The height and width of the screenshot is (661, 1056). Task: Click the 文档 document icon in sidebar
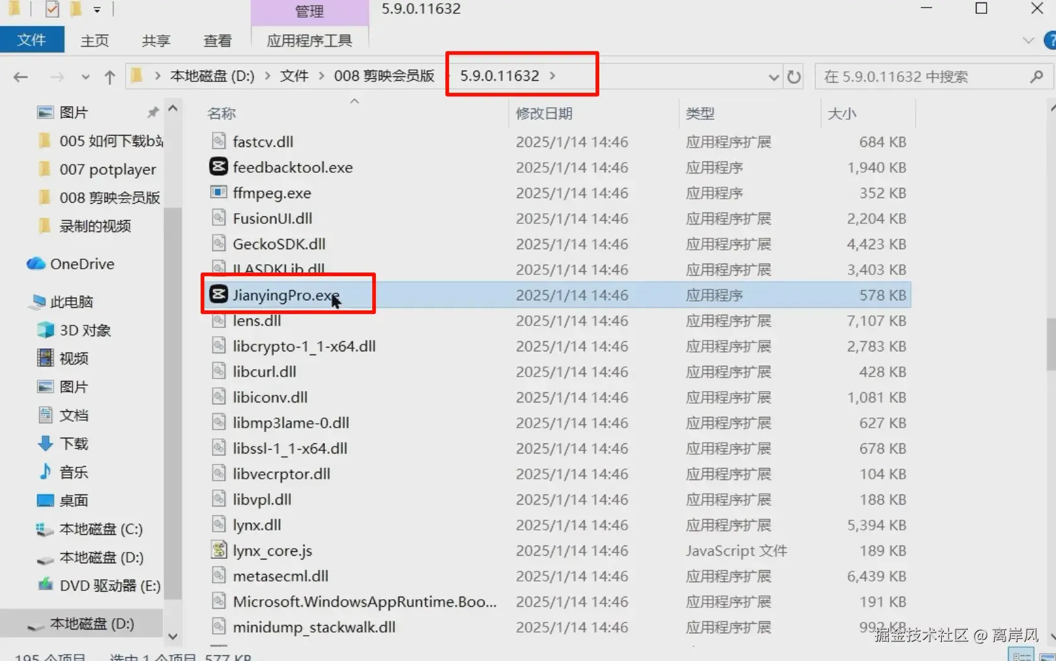[x=45, y=415]
